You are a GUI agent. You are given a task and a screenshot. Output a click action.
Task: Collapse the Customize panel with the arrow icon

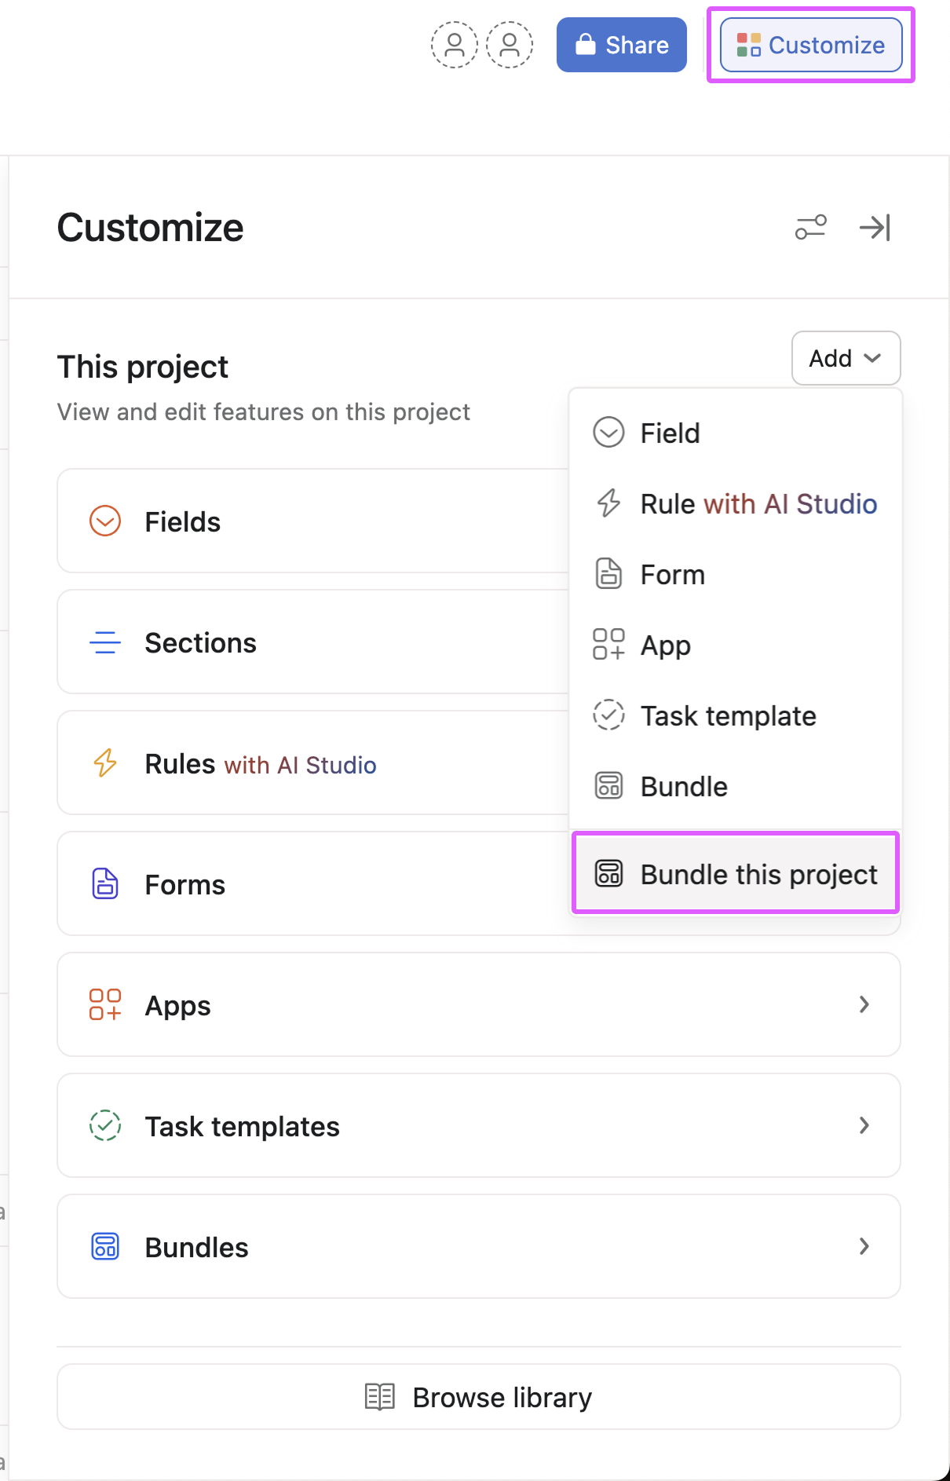(x=874, y=228)
